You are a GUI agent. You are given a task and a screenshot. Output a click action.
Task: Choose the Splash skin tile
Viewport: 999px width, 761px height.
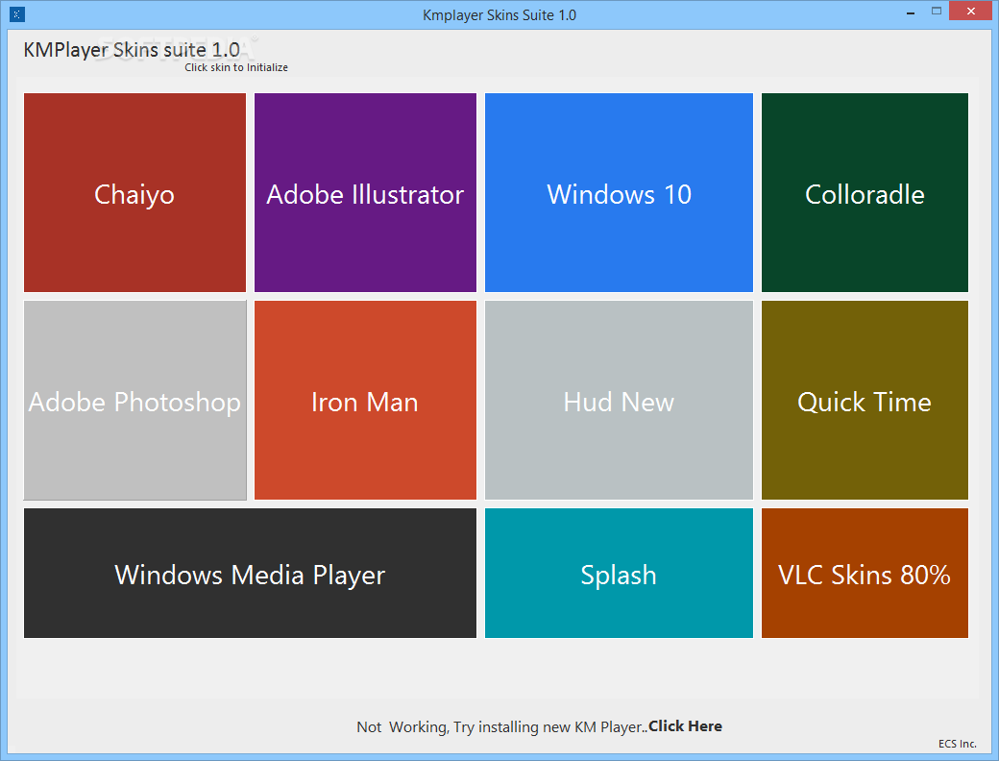coord(619,573)
